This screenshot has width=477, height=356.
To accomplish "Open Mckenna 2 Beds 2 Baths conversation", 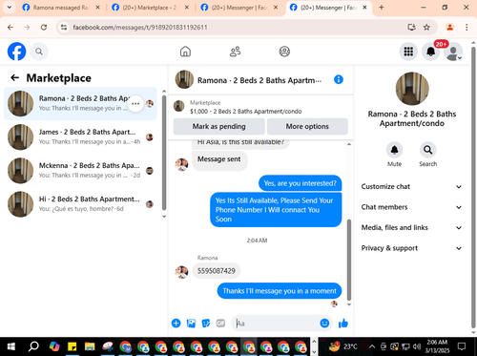I will click(80, 171).
